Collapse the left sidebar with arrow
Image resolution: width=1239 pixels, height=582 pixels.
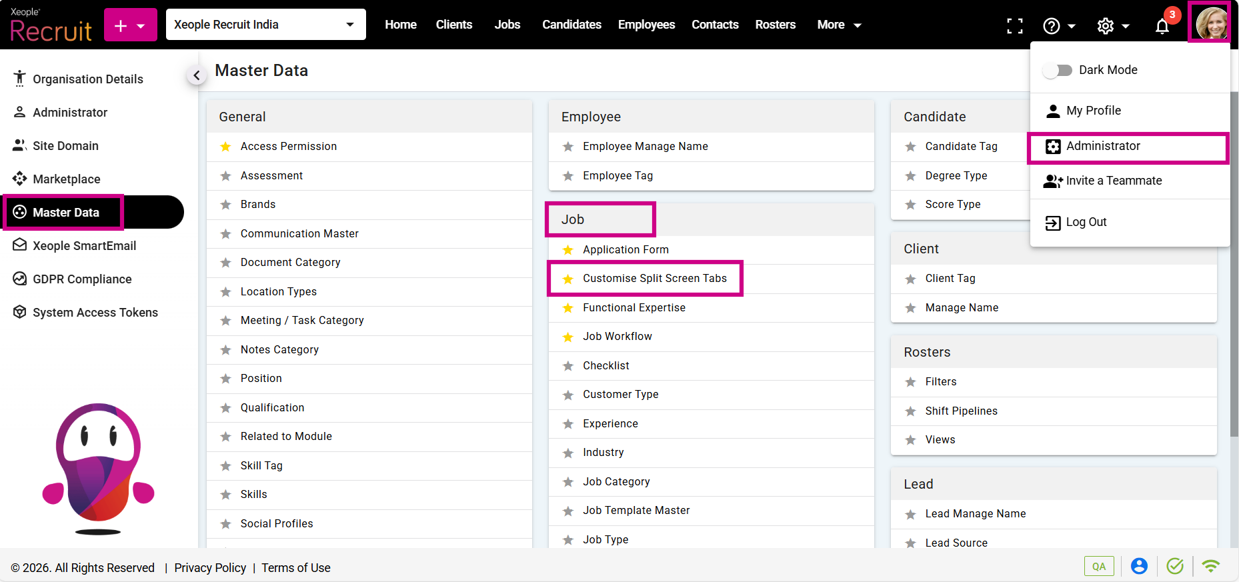tap(196, 75)
